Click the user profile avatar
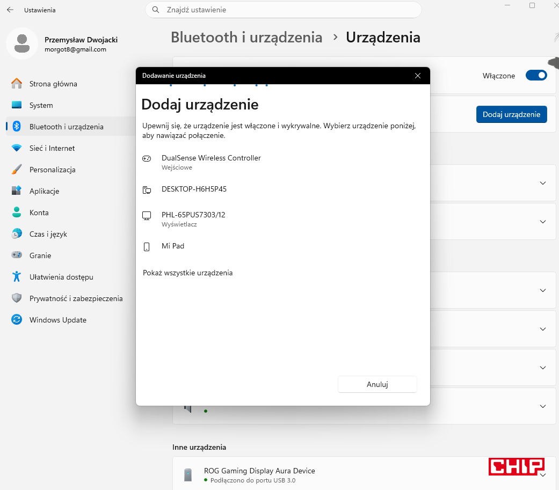The width and height of the screenshot is (559, 490). coord(22,43)
